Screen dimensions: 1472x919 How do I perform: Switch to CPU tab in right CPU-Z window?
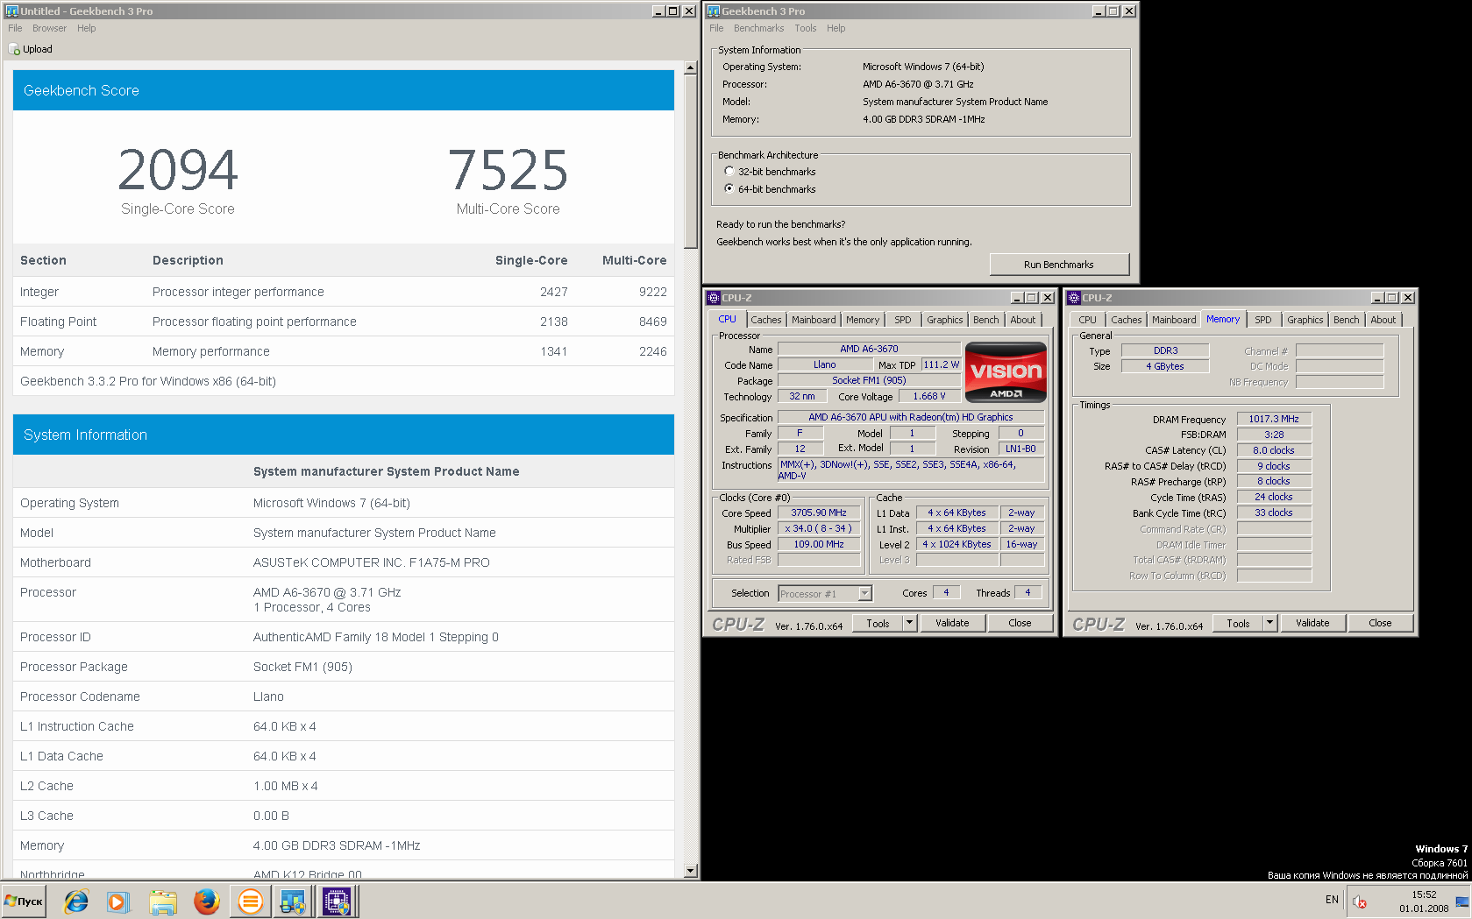[x=1087, y=320]
